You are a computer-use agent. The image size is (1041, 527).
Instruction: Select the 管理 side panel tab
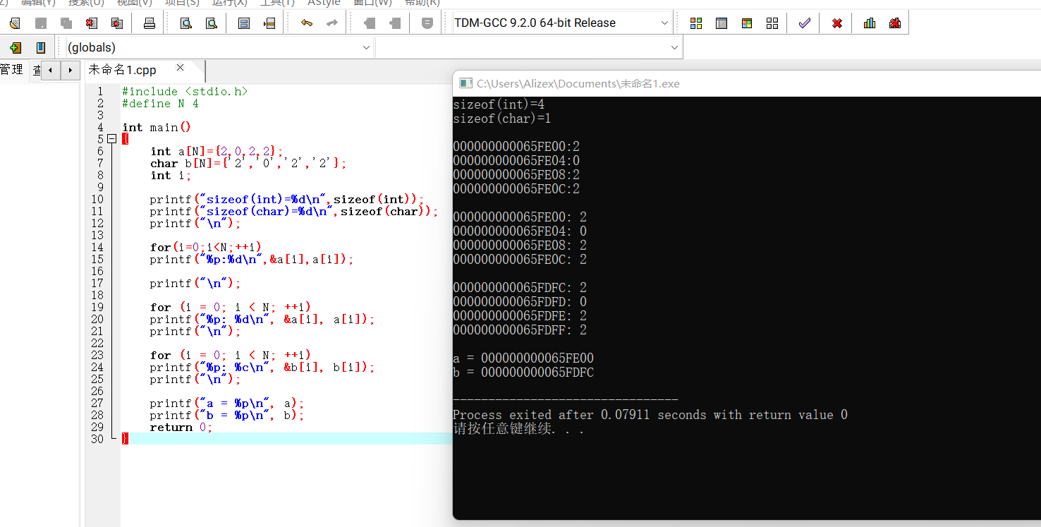click(x=11, y=70)
